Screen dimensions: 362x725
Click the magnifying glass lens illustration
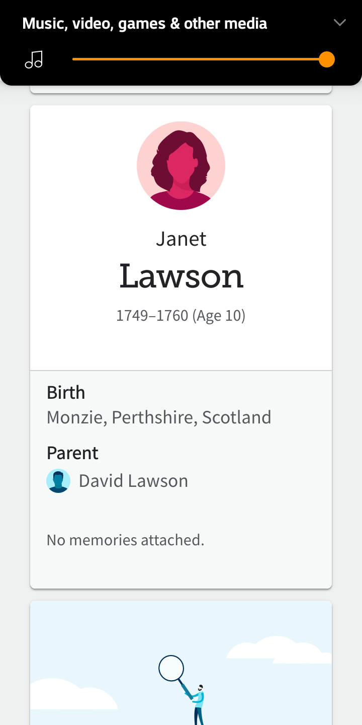click(x=171, y=668)
